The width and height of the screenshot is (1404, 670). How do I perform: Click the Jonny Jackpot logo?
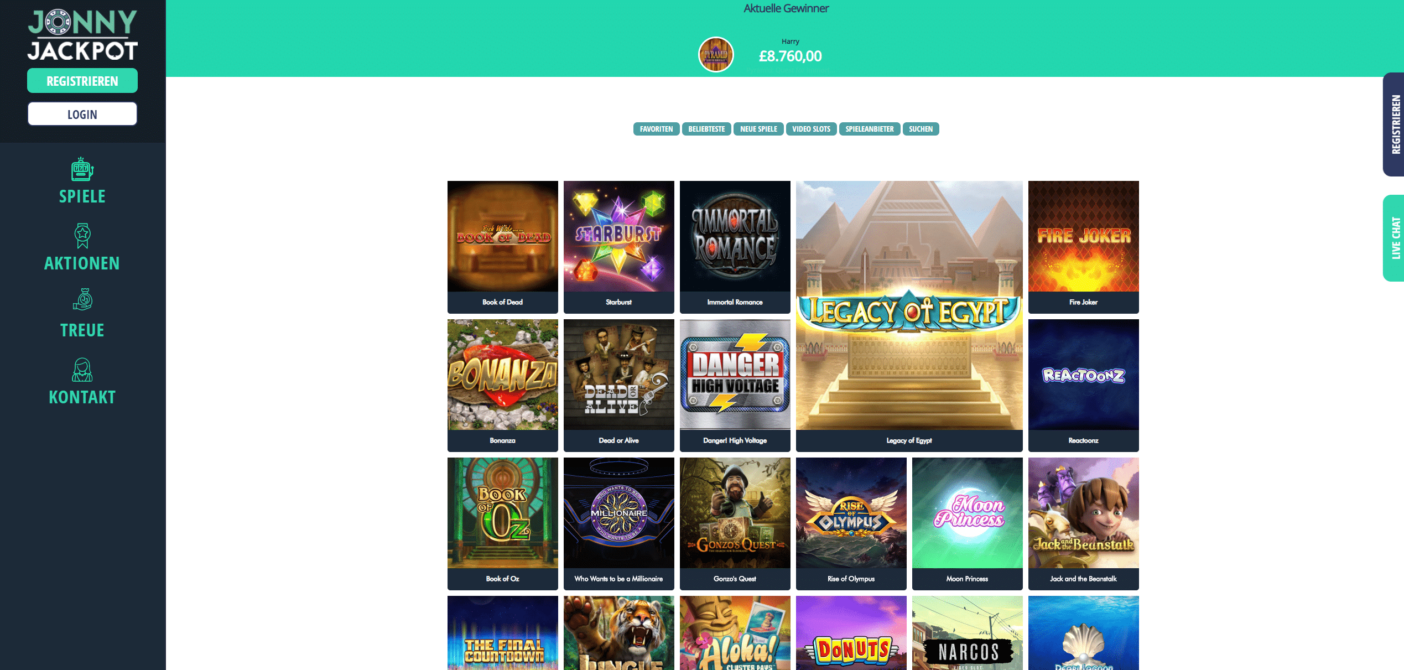82,34
